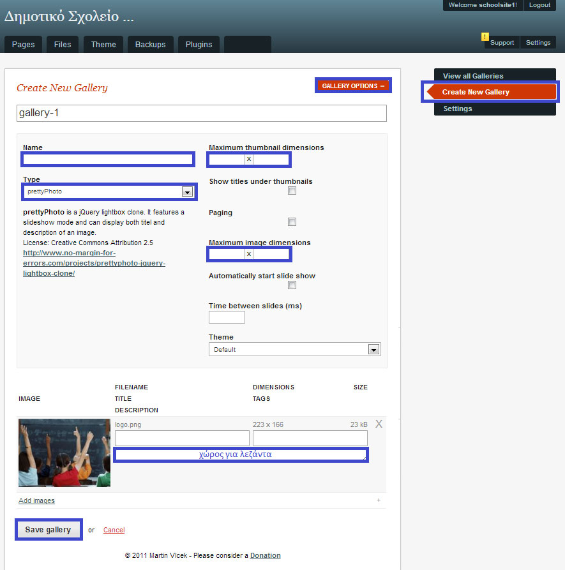Go to the Backups tab
This screenshot has height=570, width=565.
[150, 45]
